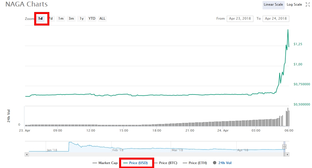Toggle fullscreen chart icon

308,4
